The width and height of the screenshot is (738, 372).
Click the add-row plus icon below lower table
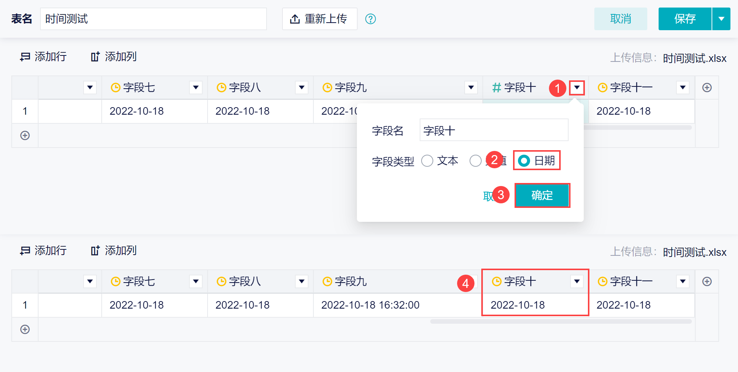coord(25,329)
